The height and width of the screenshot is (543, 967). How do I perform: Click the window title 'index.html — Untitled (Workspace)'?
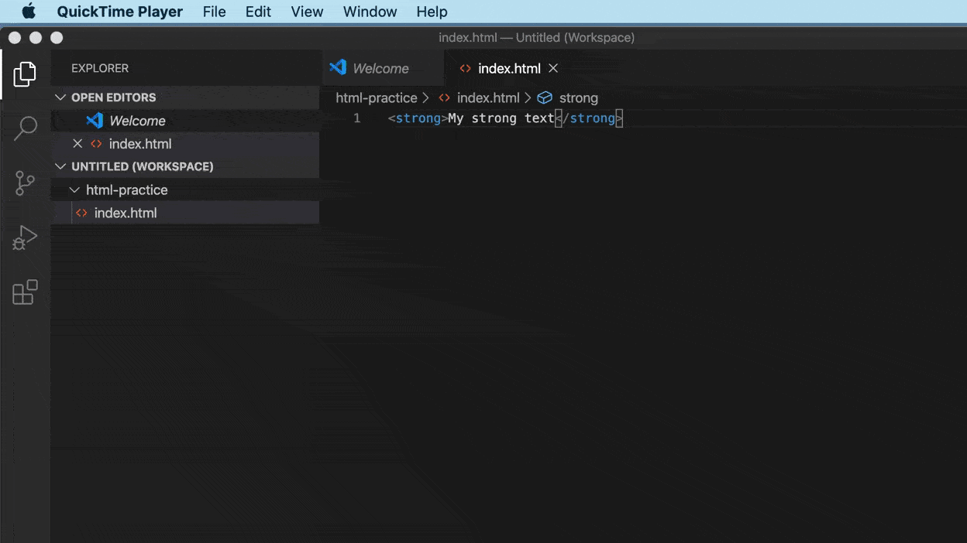point(536,37)
